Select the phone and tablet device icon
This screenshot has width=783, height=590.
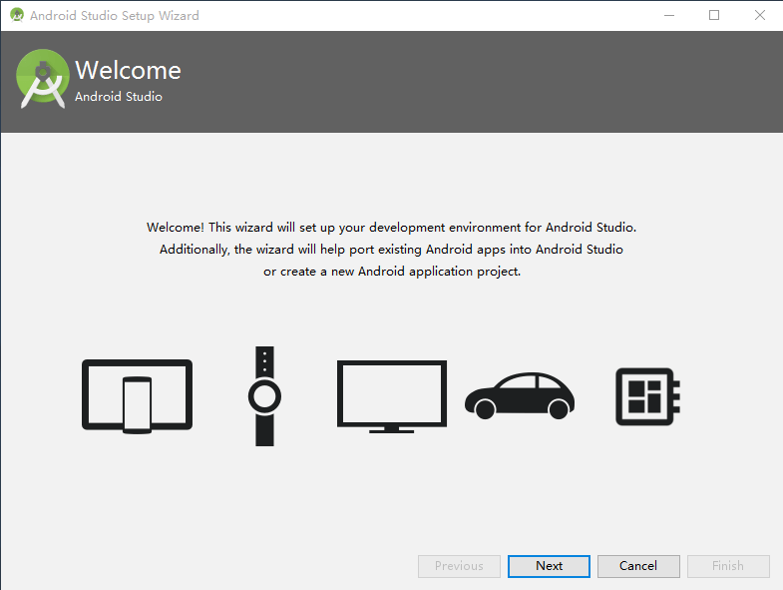pos(137,396)
